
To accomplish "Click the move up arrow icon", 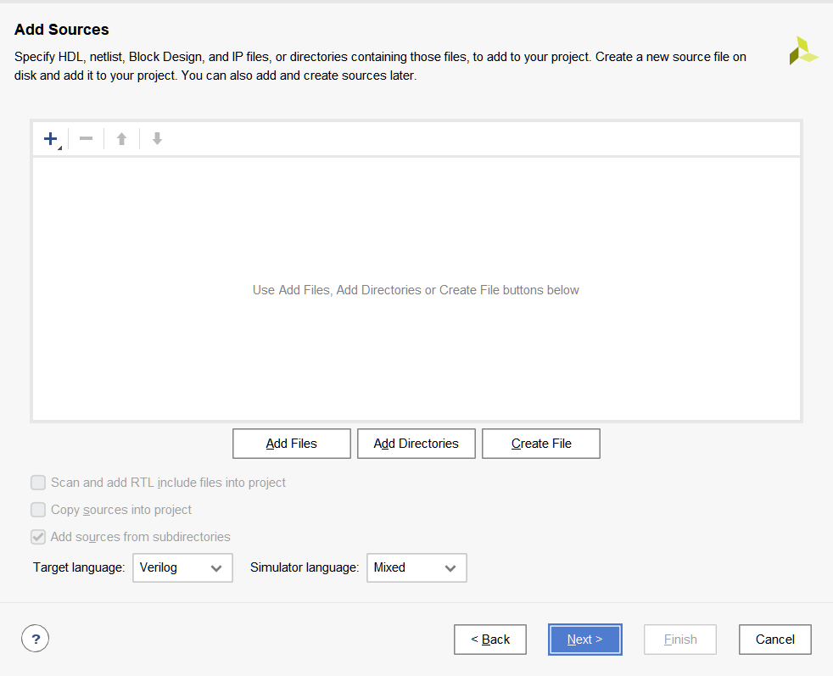I will (121, 139).
